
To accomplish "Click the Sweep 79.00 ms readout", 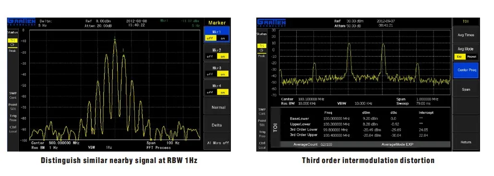I will tap(412, 103).
